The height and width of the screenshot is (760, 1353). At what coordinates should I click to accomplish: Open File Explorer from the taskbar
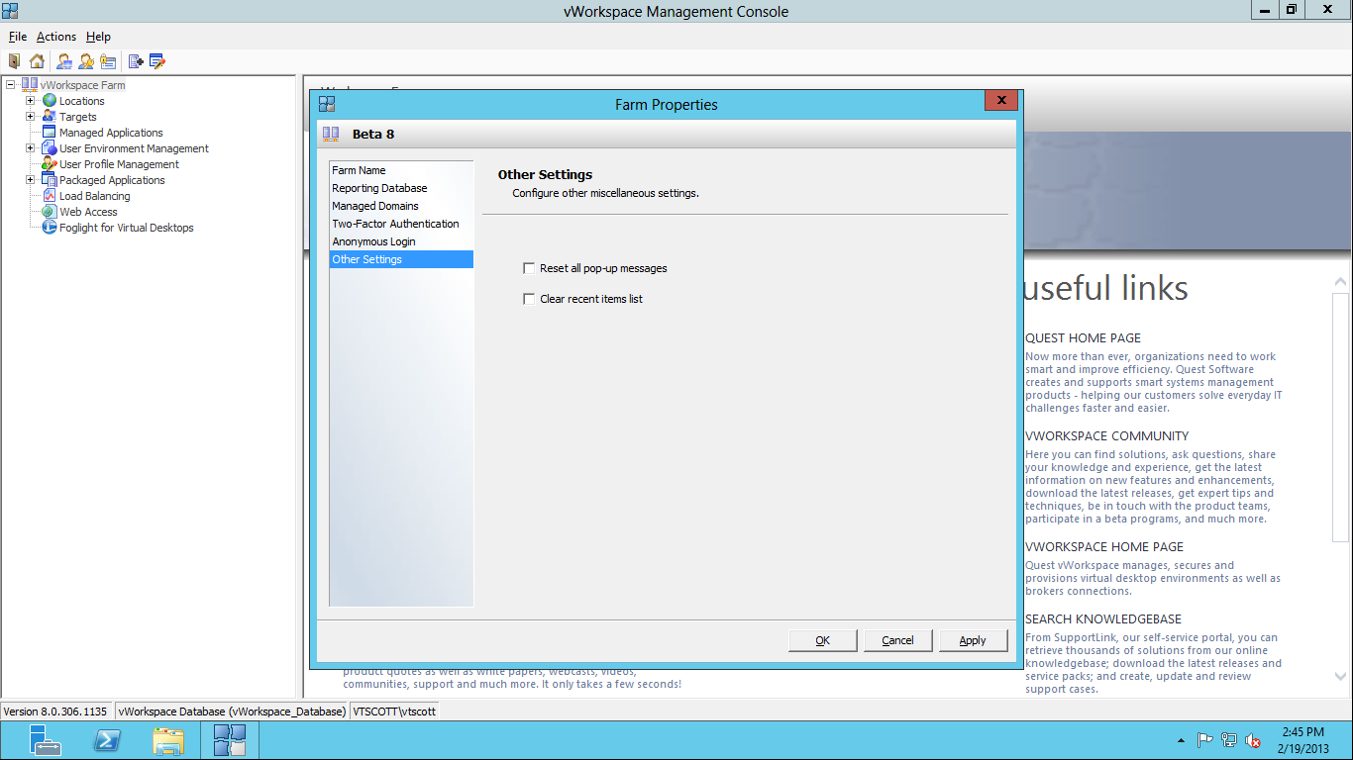tap(168, 739)
